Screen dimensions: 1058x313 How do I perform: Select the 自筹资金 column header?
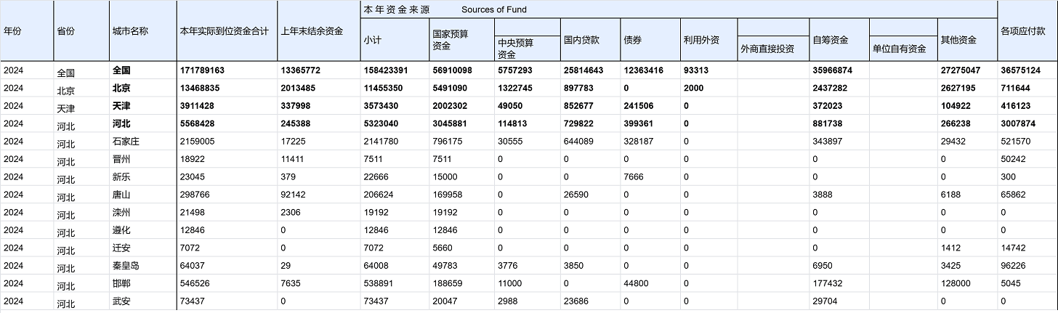(839, 40)
